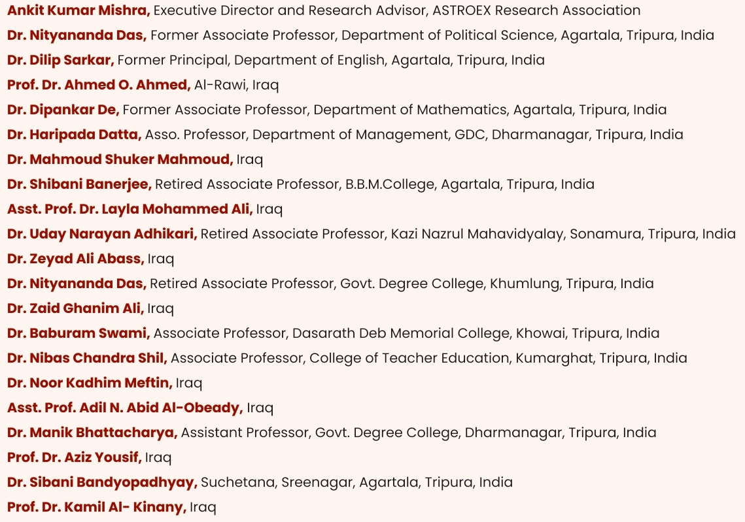Click Asst. Prof. Adil N. Abid Al-Obeady
This screenshot has height=522, width=745.
tap(125, 408)
